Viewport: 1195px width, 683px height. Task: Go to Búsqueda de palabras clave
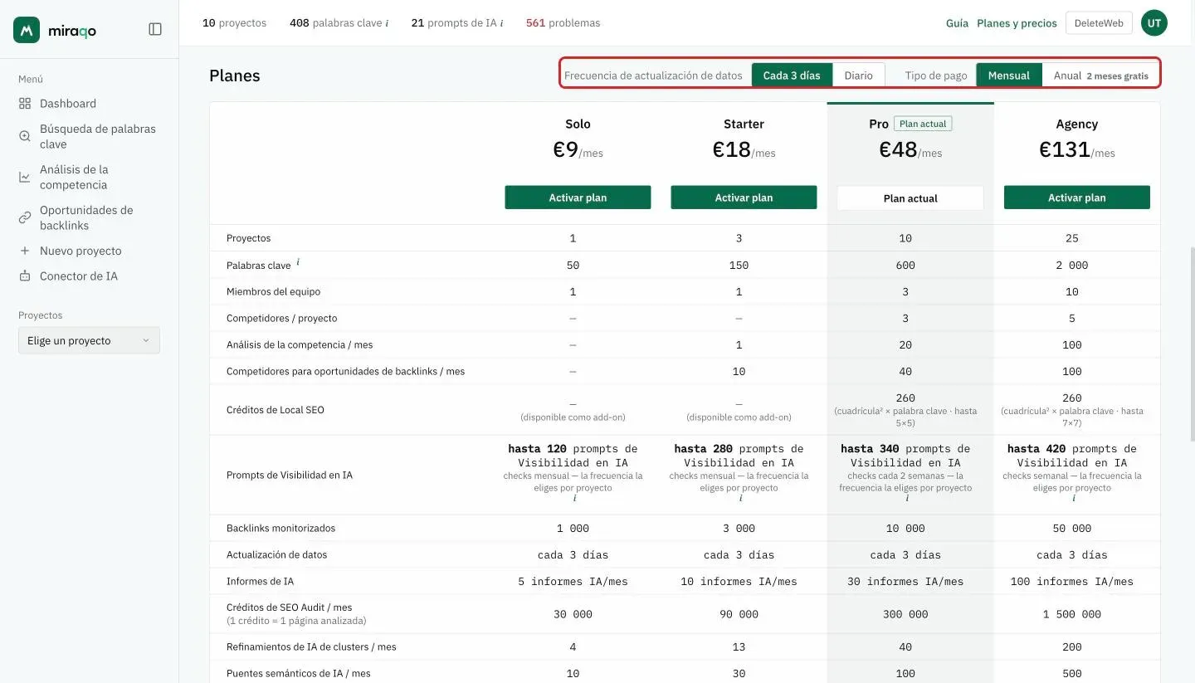[x=98, y=136]
